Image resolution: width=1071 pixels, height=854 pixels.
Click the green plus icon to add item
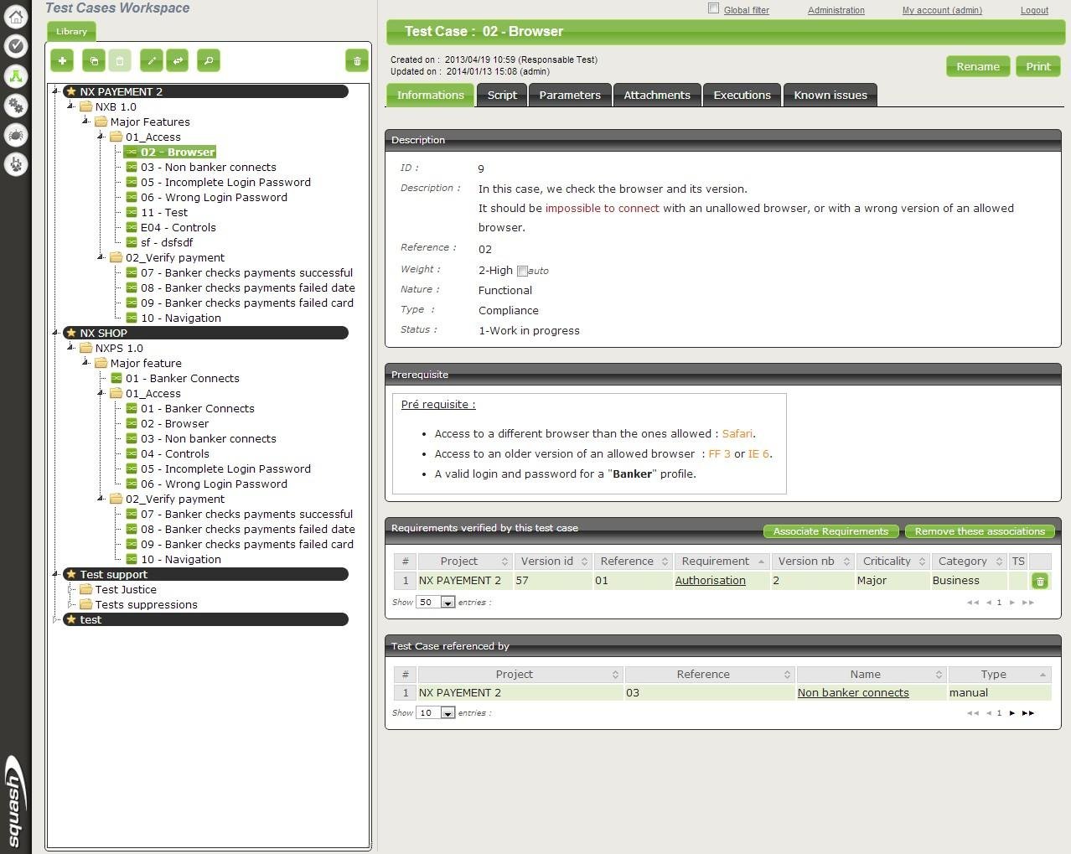coord(61,60)
